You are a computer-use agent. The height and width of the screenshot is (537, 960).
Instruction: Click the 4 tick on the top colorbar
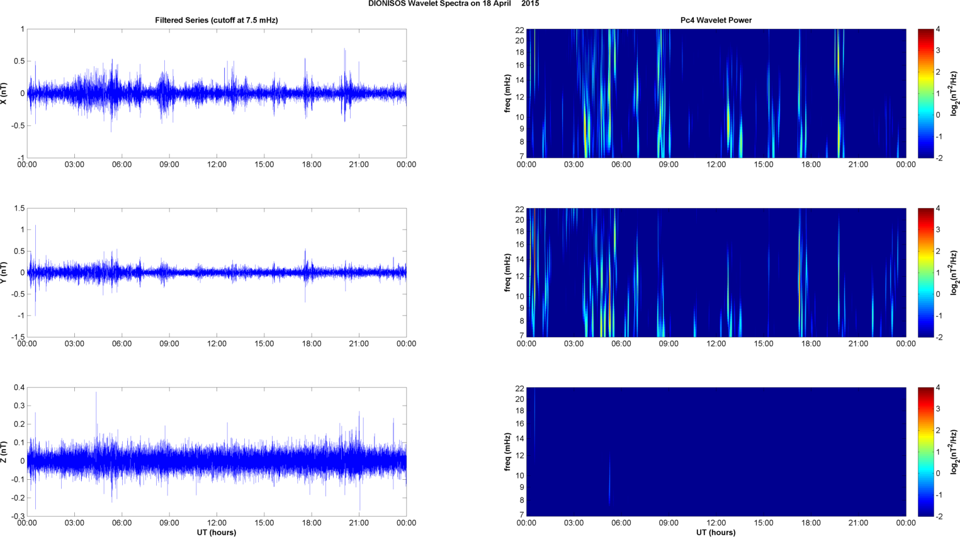(939, 29)
